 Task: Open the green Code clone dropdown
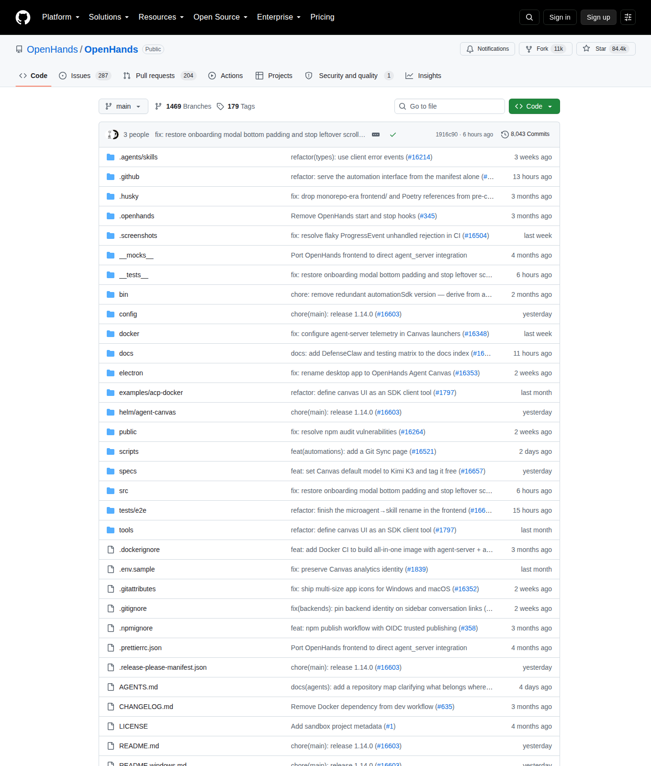[534, 106]
